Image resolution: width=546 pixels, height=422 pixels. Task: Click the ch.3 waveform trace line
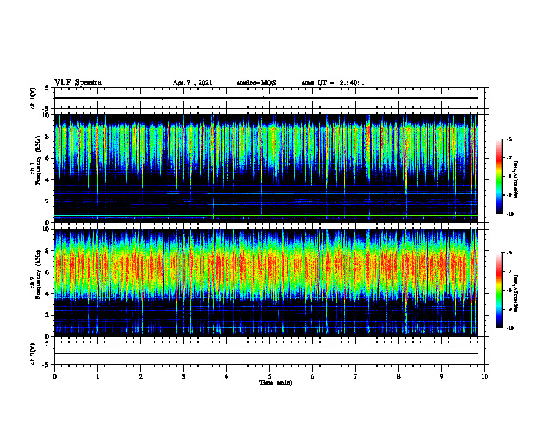pos(266,354)
